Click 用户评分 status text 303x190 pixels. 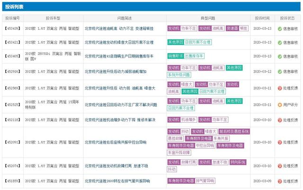coord(290,105)
